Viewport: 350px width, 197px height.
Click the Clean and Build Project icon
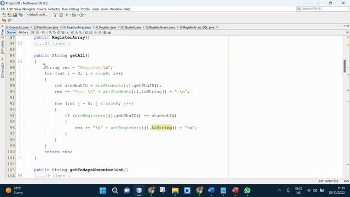click(61, 15)
